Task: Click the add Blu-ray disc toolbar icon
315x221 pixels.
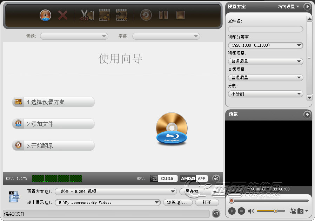Action: click(45, 15)
